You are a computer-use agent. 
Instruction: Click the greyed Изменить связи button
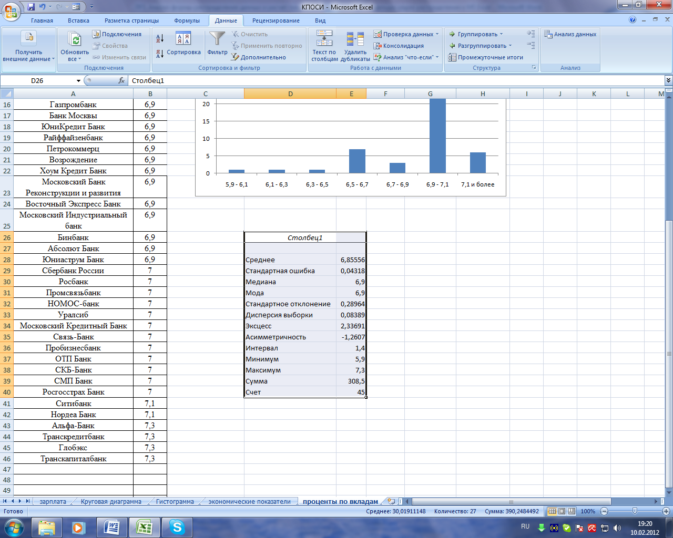tap(119, 57)
